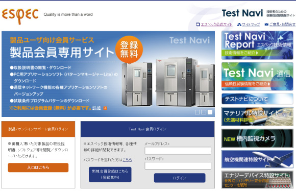Select the first slideshow indicator square
Image resolution: width=296 pixels, height=191 pixels.
197,112
